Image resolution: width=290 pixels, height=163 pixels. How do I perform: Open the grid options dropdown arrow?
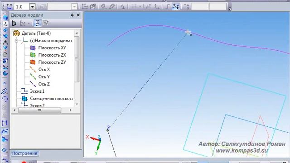click(140, 7)
